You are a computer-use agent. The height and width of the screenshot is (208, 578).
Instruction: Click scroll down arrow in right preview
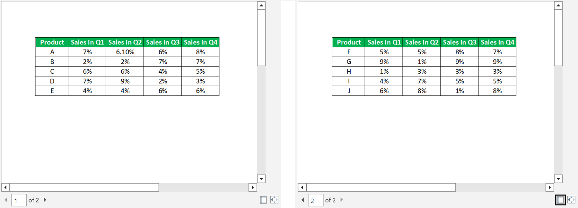pyautogui.click(x=558, y=179)
